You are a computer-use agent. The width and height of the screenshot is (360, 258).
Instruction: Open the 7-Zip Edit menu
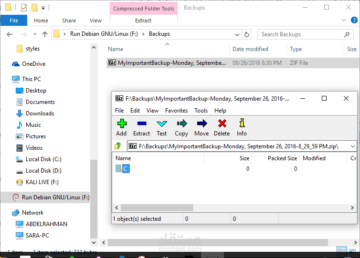pyautogui.click(x=135, y=111)
